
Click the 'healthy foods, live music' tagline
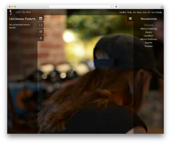pos(141,12)
